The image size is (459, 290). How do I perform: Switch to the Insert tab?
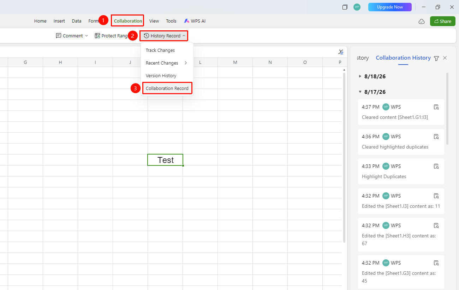(59, 21)
